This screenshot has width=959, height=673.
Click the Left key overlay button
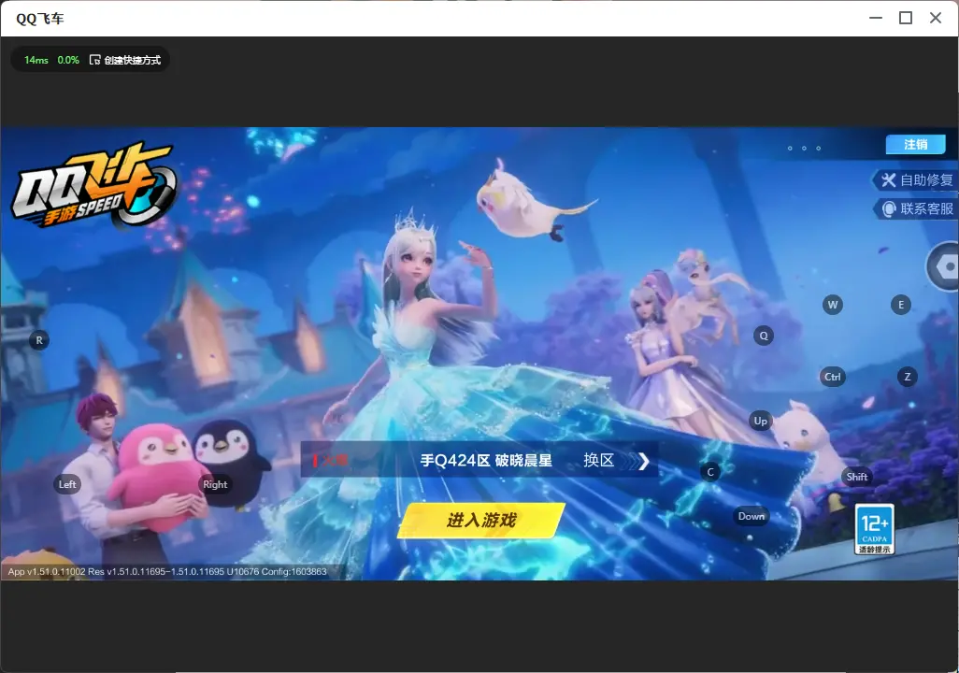pyautogui.click(x=67, y=484)
